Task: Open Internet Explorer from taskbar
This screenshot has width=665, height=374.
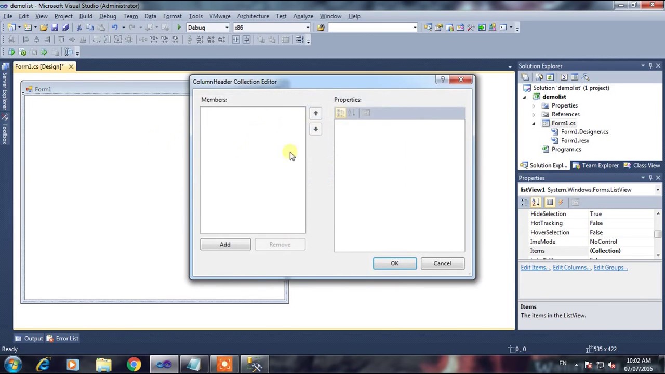Action: tap(43, 365)
